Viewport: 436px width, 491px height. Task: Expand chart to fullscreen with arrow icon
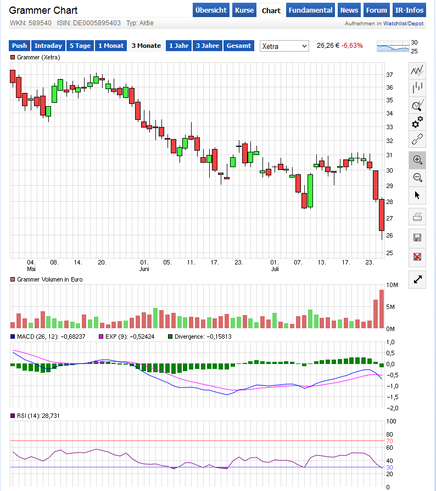pos(417,279)
